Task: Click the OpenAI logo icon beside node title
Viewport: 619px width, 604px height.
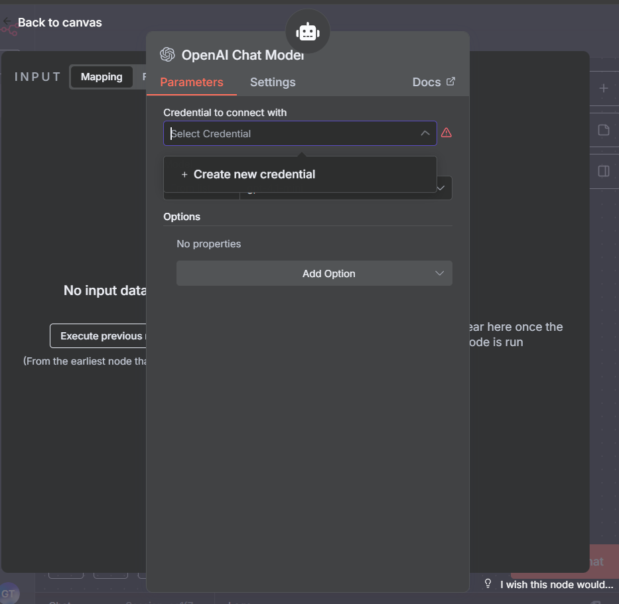Action: (x=167, y=54)
